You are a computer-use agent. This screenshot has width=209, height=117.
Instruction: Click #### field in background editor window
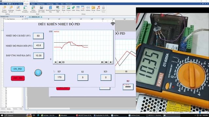pos(128,87)
